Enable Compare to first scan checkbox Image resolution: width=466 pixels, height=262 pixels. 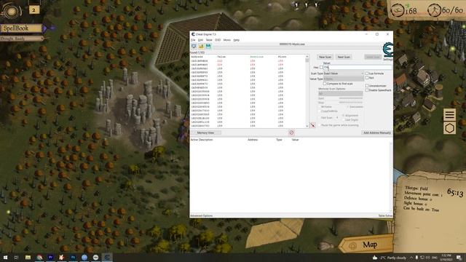[x=325, y=84]
